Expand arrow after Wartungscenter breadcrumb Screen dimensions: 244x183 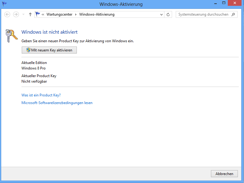tap(76, 14)
